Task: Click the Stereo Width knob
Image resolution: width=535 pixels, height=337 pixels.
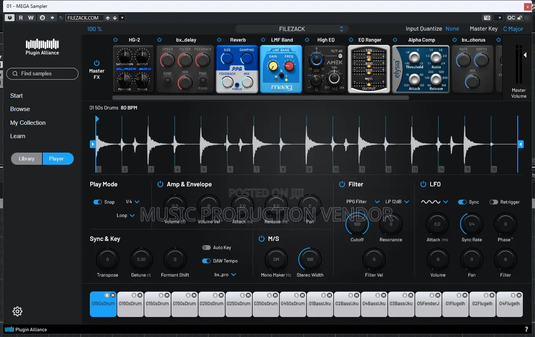Action: click(x=310, y=259)
